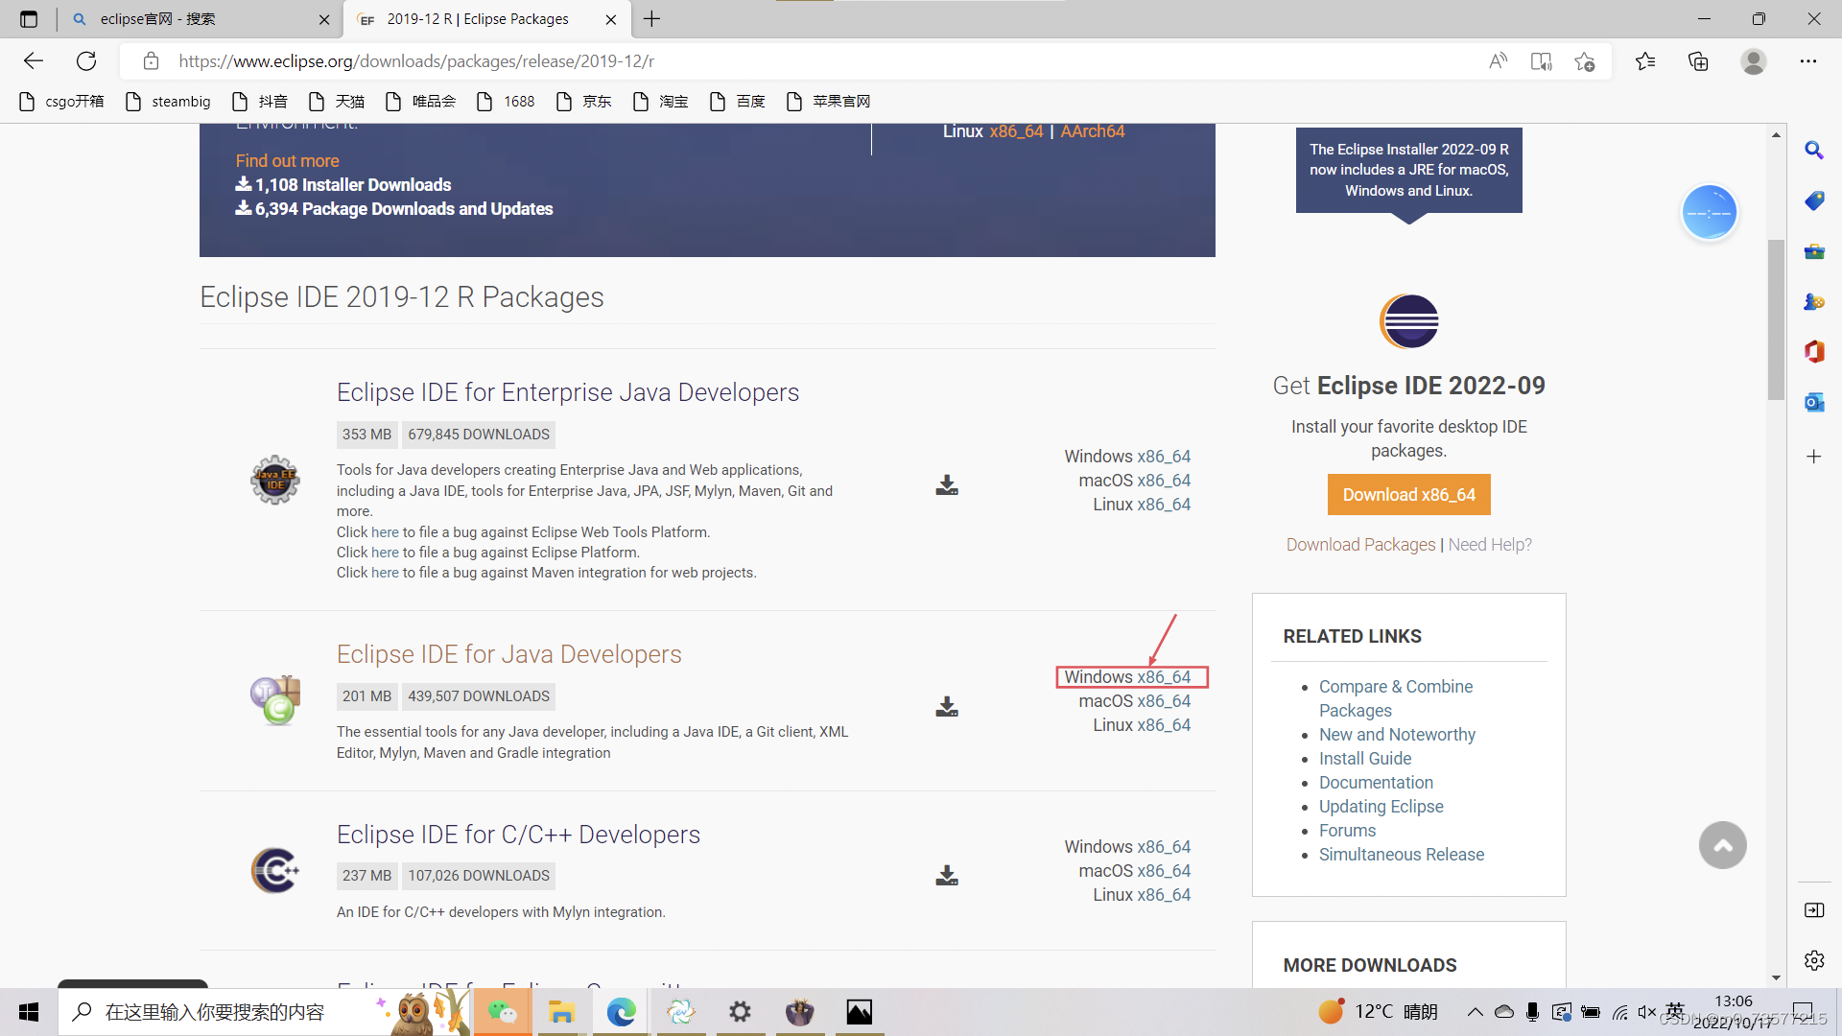The image size is (1842, 1036).
Task: Open the sidebar Office icon
Action: click(x=1814, y=351)
